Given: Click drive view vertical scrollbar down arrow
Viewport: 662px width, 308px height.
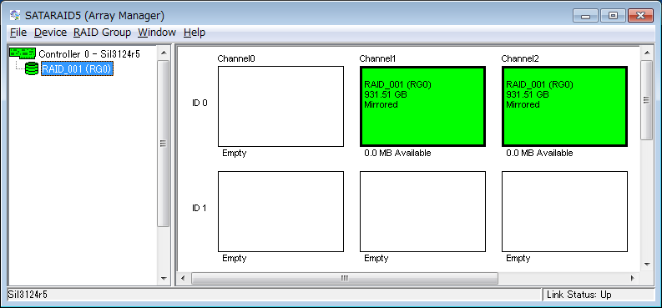Looking at the screenshot, I should pos(646,265).
